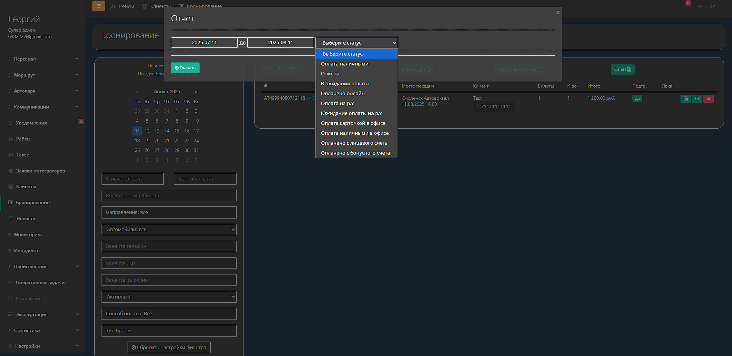The image size is (732, 356).
Task: Pick 'Оплата карточкой в офисе' option
Action: pos(353,123)
